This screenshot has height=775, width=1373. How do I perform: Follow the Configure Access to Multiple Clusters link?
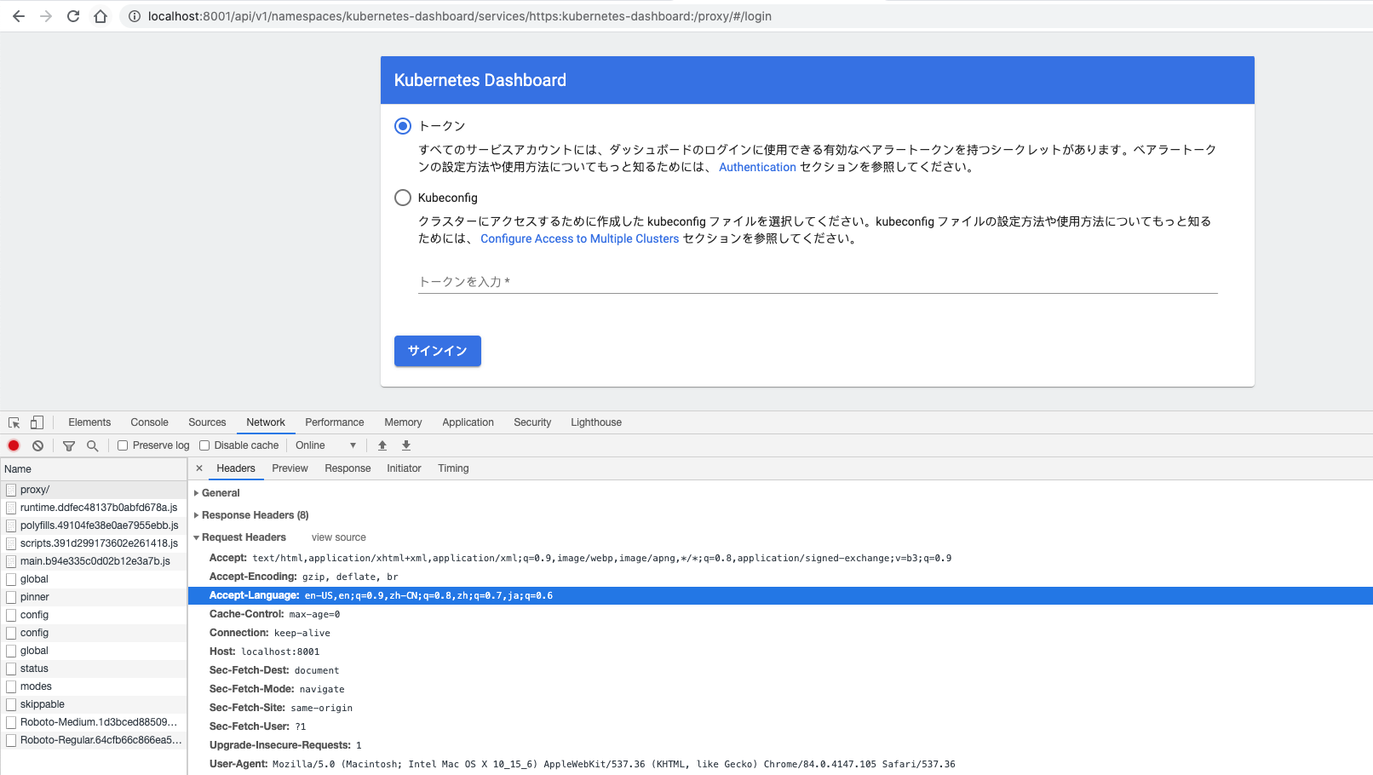coord(580,238)
